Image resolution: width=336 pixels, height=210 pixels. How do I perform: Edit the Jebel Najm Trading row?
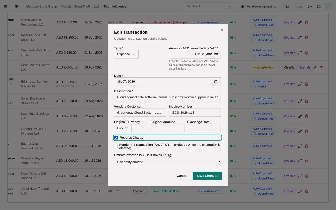coord(300,191)
